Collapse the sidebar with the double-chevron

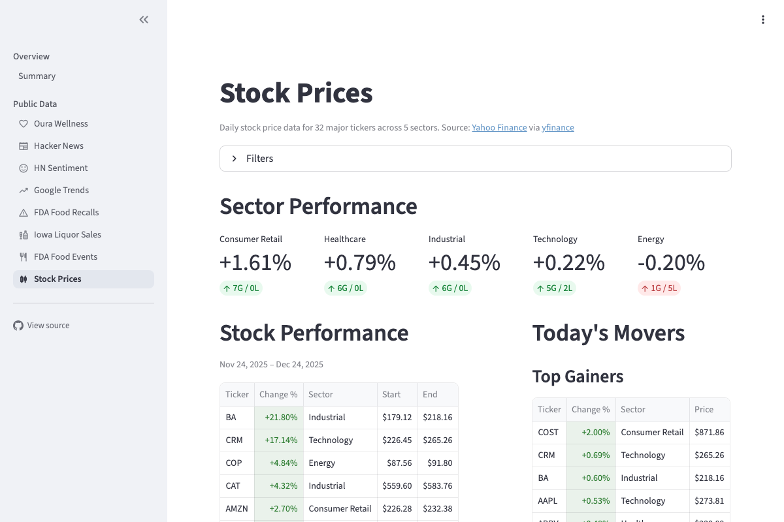tap(144, 20)
